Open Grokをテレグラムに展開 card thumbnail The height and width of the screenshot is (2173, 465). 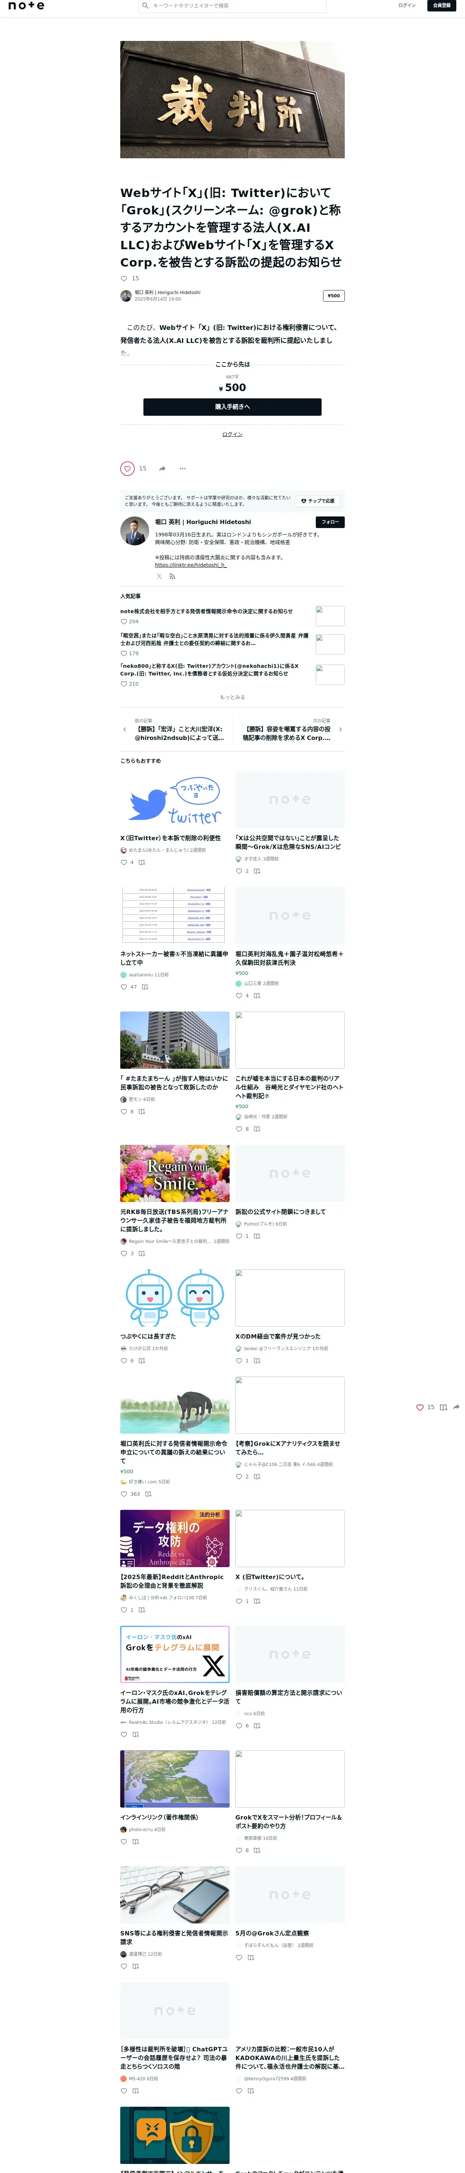tap(175, 1654)
